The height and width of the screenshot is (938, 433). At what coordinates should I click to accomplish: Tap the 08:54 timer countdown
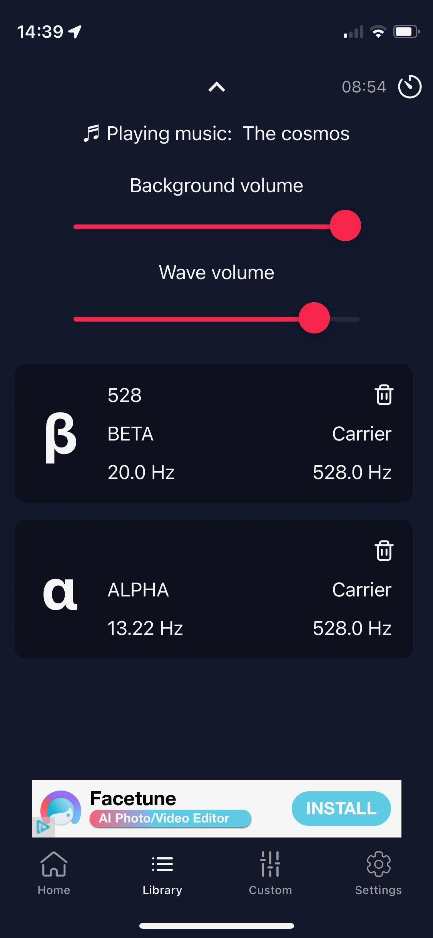pyautogui.click(x=364, y=87)
